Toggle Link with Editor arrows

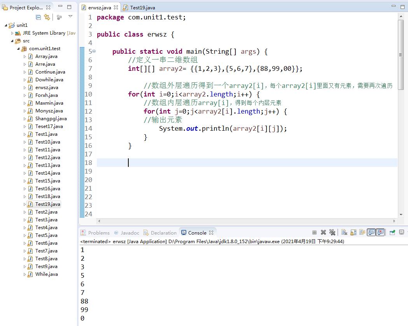(47, 17)
